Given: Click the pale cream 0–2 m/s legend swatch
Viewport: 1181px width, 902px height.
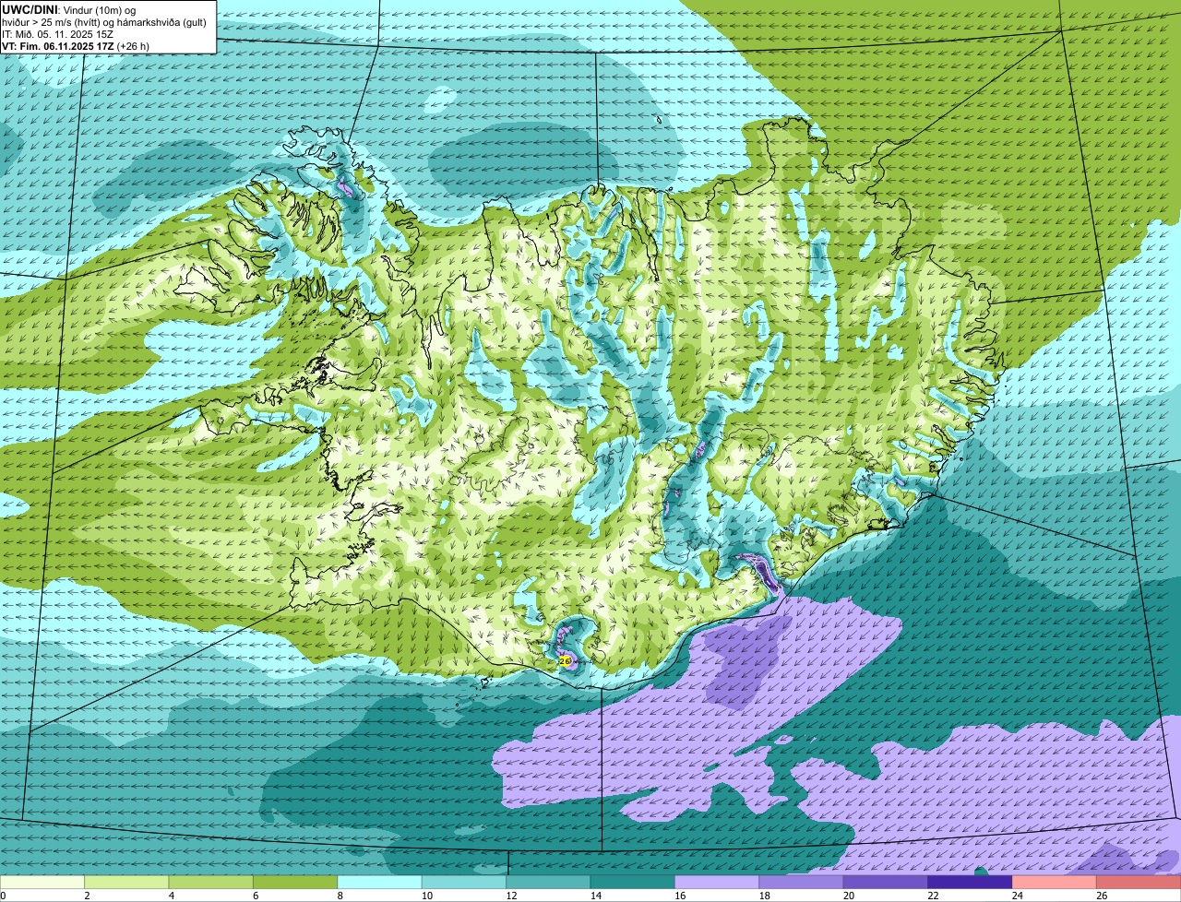Looking at the screenshot, I should 42,883.
